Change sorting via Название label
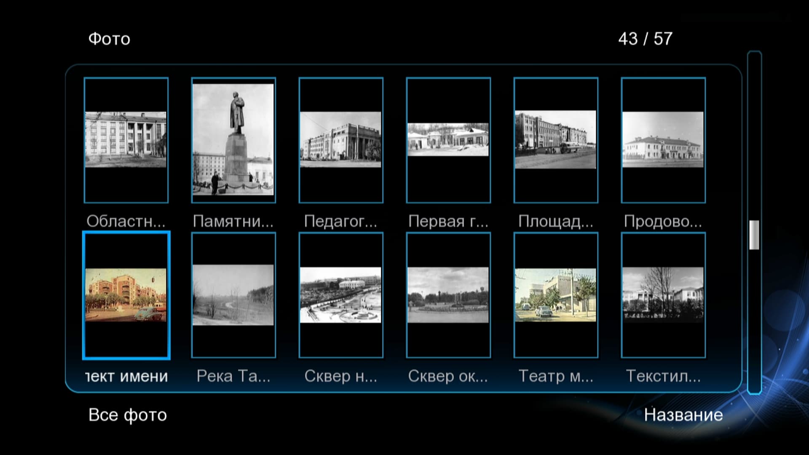 coord(683,415)
